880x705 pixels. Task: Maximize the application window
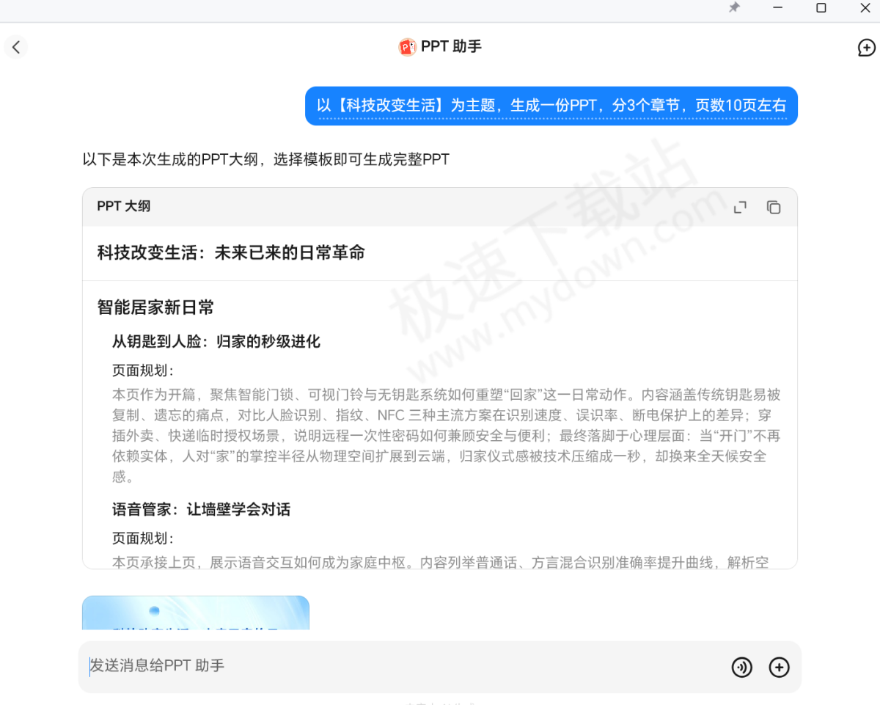pos(822,8)
